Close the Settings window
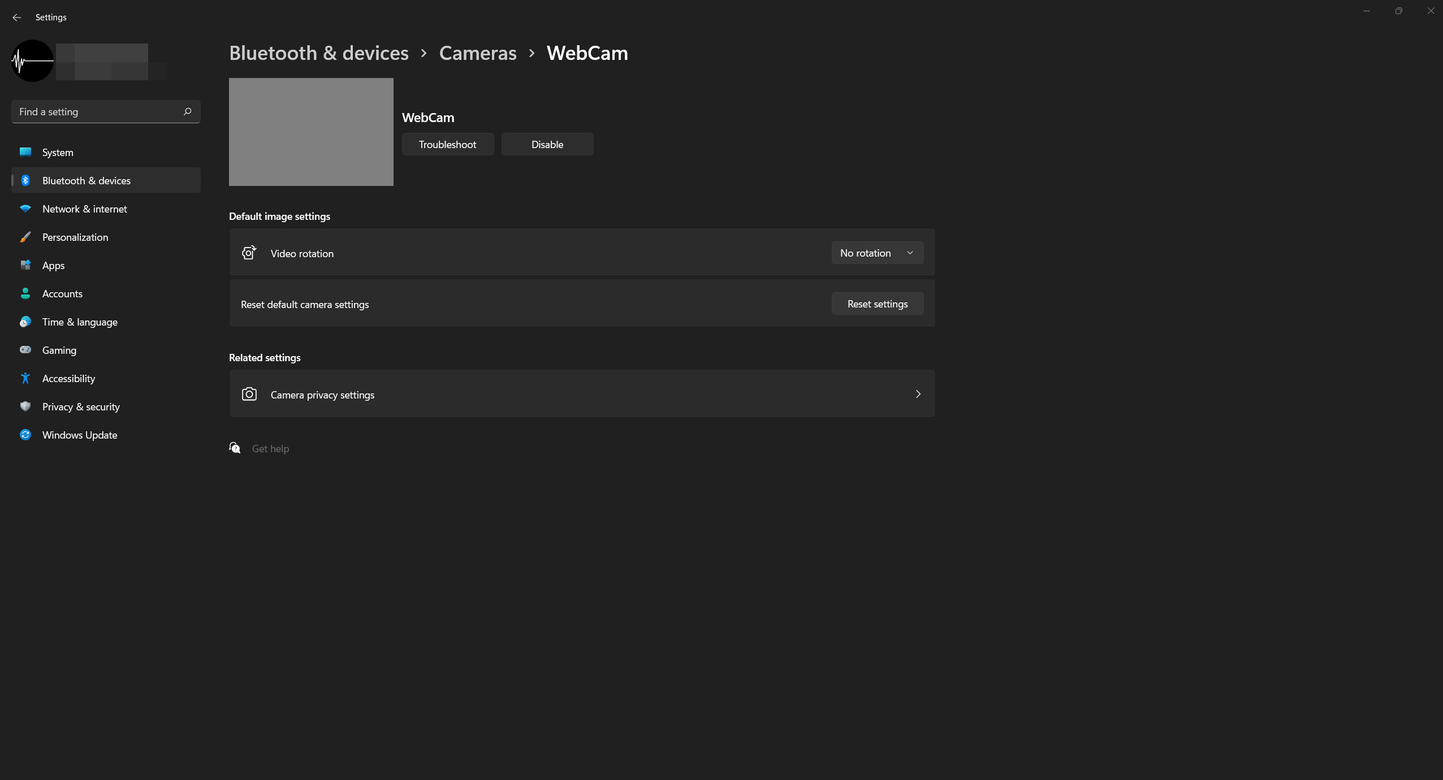The image size is (1443, 780). [1431, 11]
